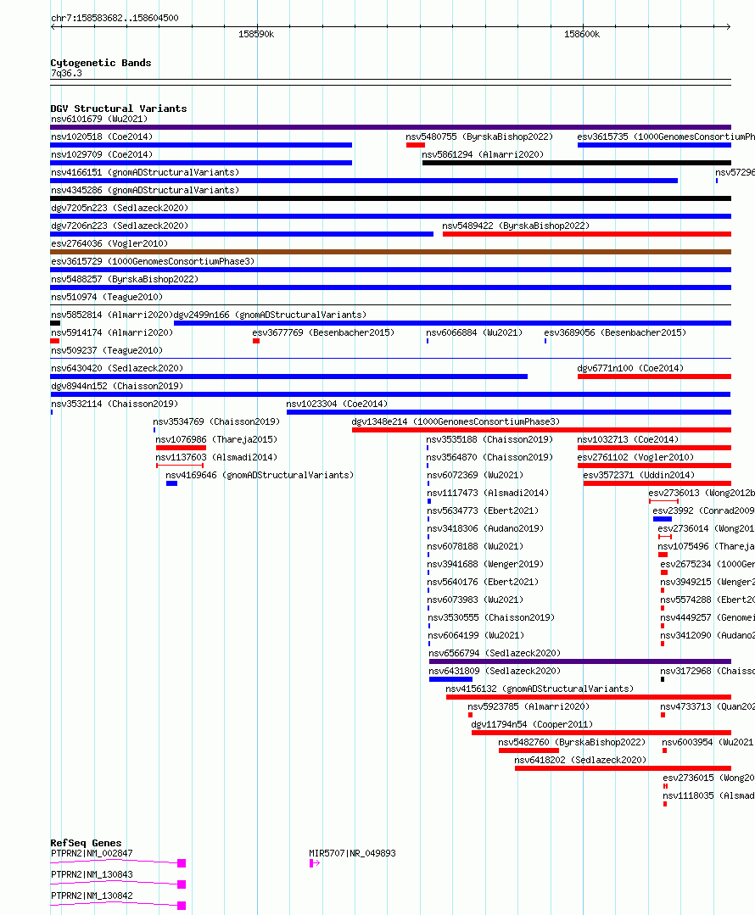Viewport: 755px width, 915px height.
Task: Click blue nsv6431809 (Sedlazeck2020) bar
Action: tap(450, 679)
